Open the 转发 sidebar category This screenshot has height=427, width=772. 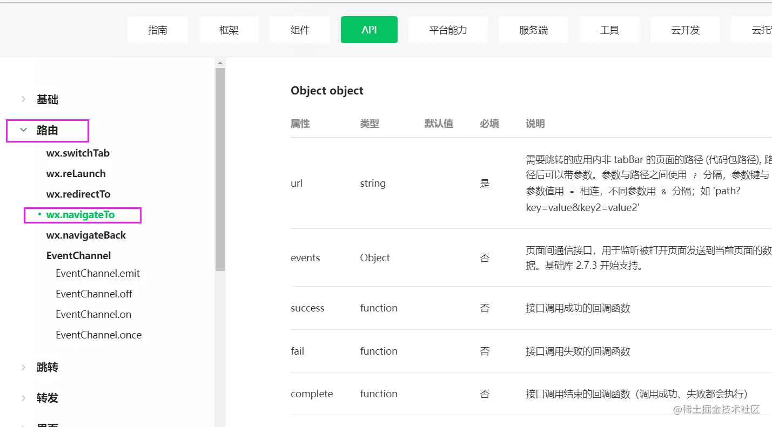point(48,398)
